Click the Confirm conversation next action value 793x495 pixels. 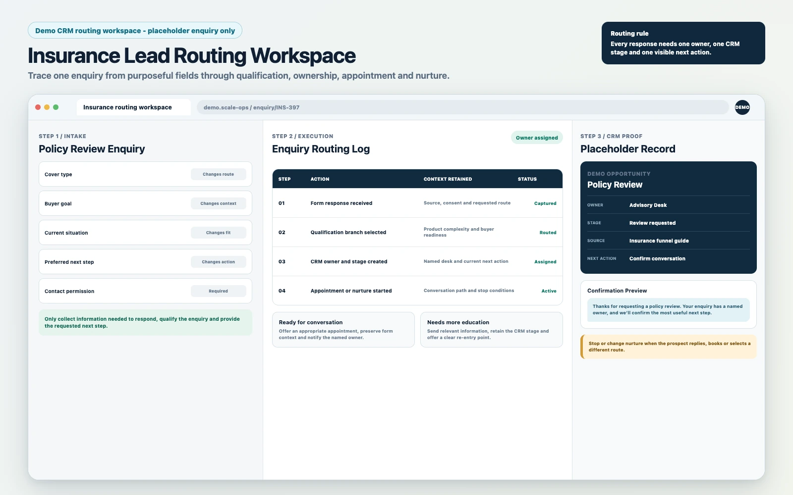[x=657, y=258]
